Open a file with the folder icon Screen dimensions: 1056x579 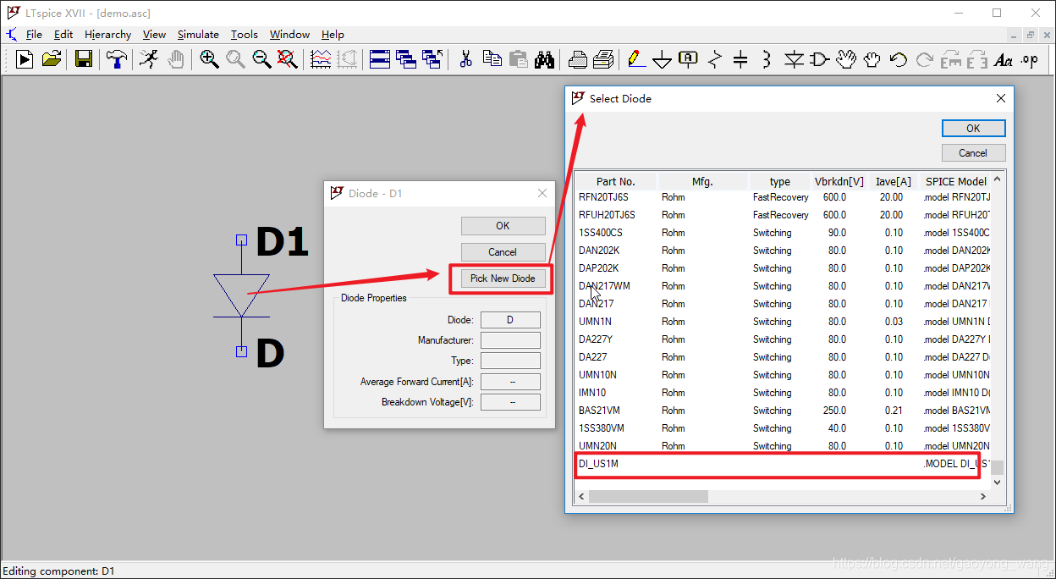pos(52,59)
